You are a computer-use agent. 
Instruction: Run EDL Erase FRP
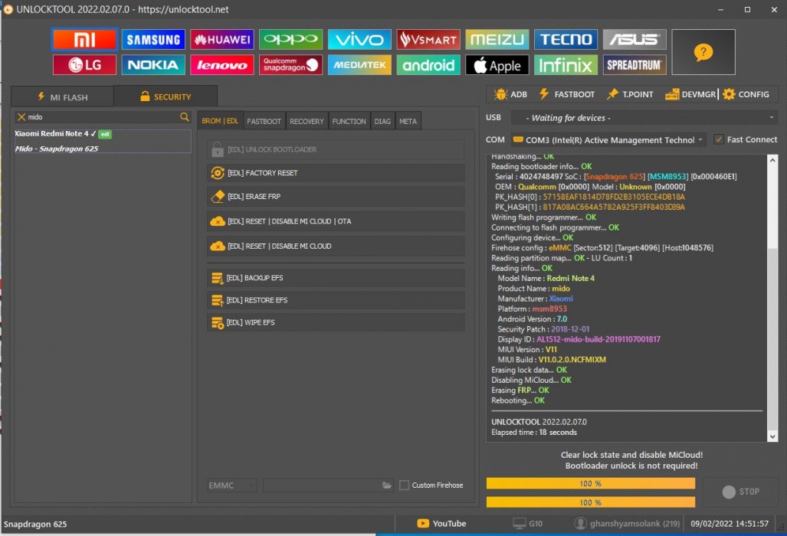[336, 197]
